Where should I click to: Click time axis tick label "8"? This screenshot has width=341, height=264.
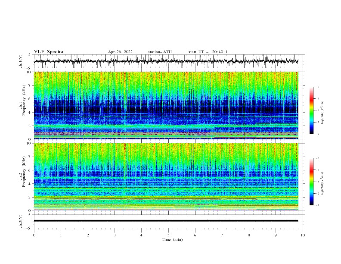pyautogui.click(x=249, y=235)
